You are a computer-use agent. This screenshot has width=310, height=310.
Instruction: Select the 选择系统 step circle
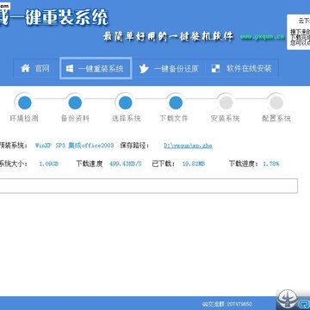tap(126, 102)
